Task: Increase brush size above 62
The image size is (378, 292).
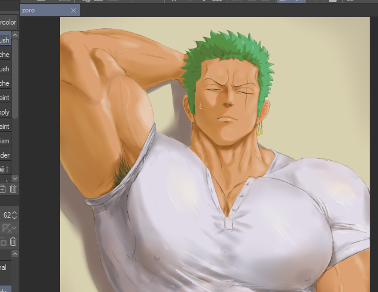Action: [x=14, y=213]
